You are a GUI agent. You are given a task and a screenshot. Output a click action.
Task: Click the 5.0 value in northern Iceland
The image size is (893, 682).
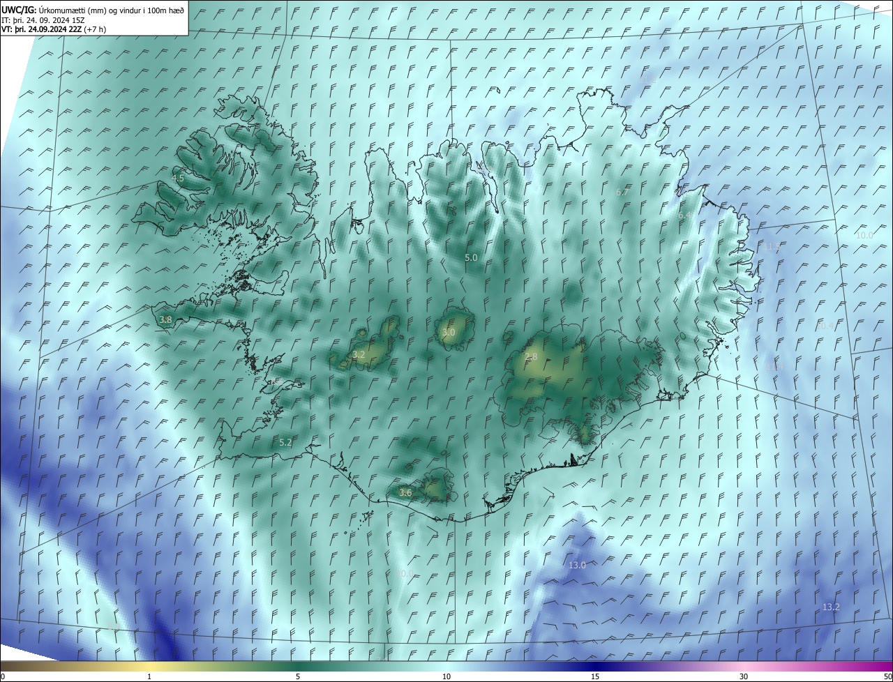[471, 258]
